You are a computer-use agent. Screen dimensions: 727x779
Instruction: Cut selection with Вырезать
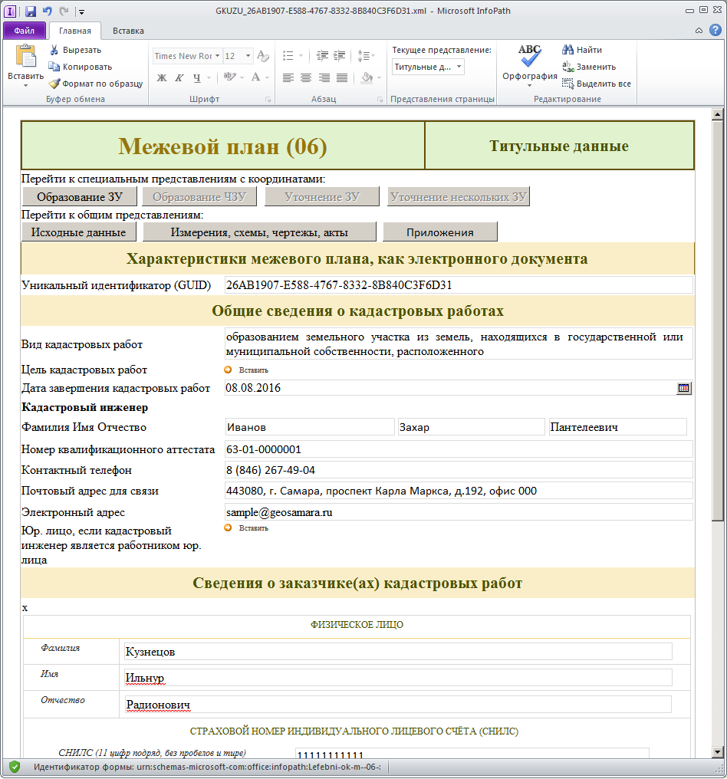(x=75, y=50)
